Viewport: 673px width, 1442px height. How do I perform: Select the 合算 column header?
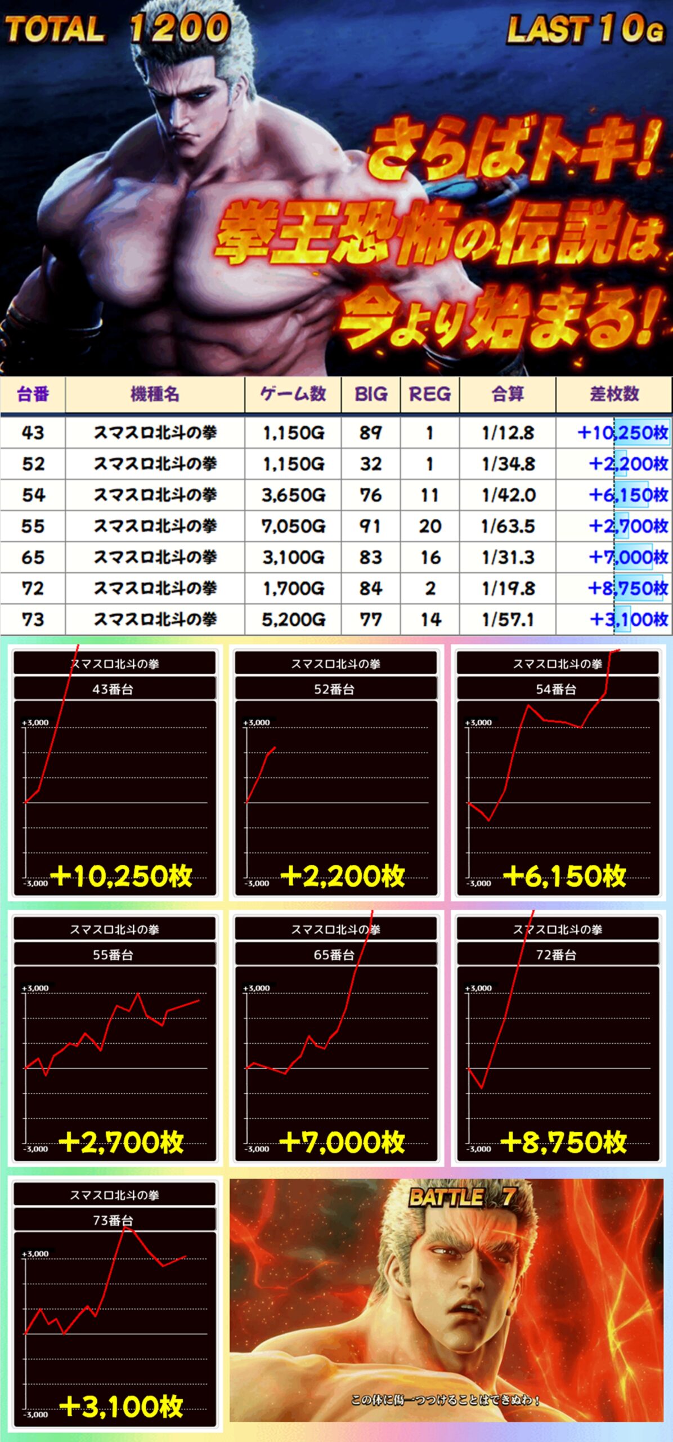508,394
